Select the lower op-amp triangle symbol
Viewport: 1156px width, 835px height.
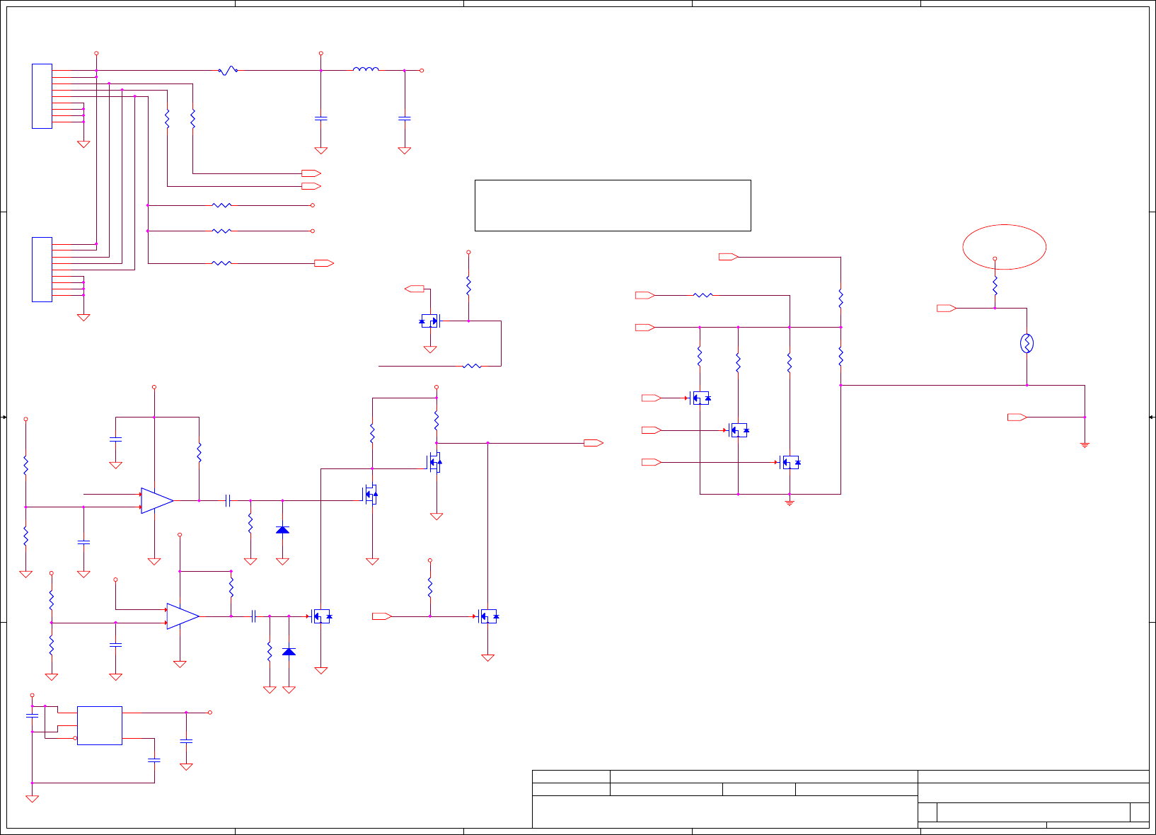coord(183,616)
